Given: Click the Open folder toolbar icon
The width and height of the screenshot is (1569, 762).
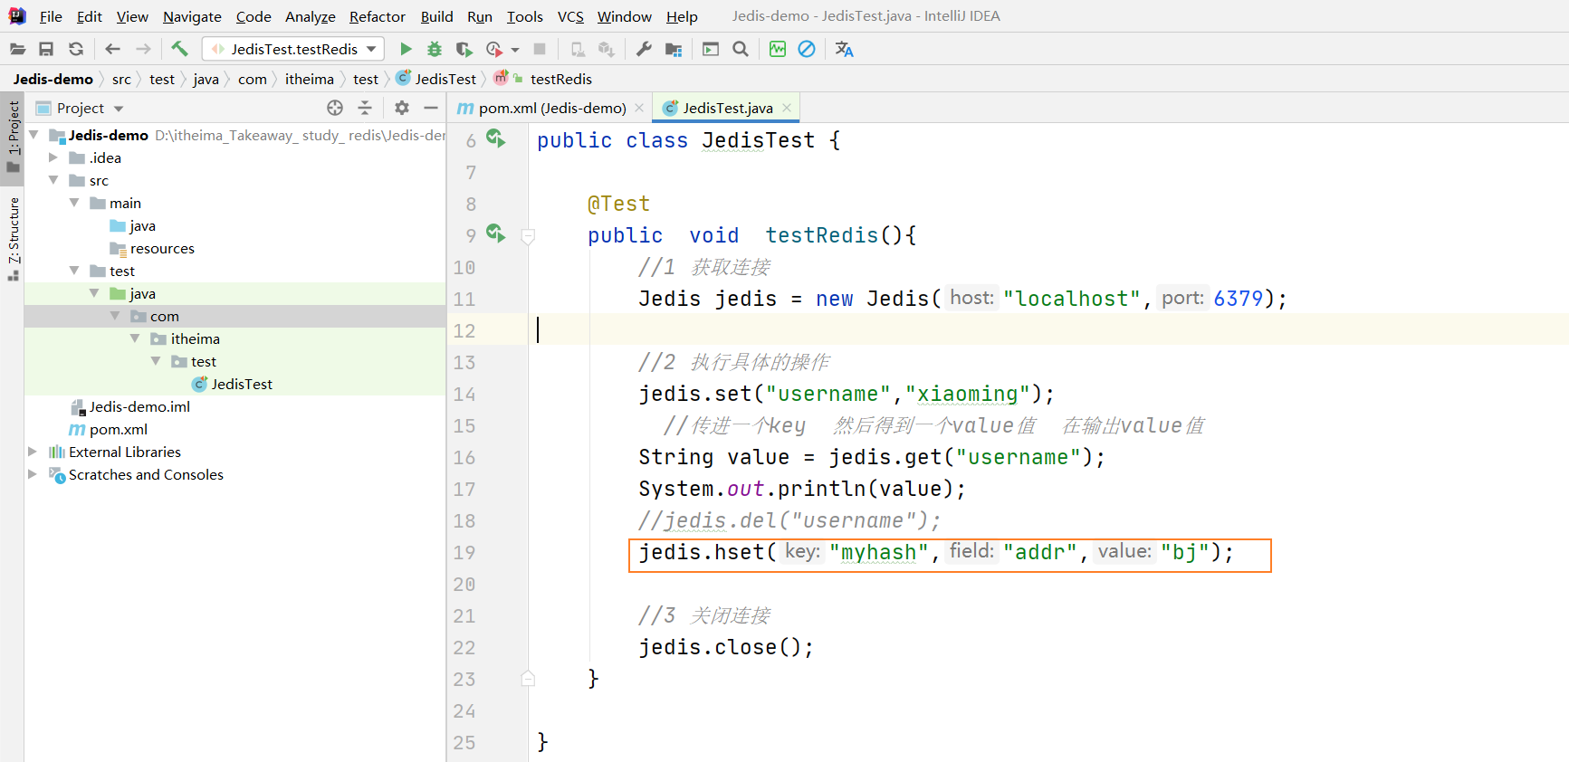Looking at the screenshot, I should click(17, 49).
